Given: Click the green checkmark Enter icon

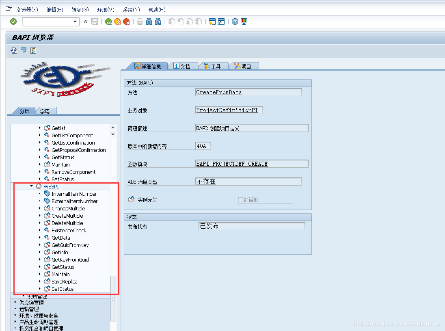Looking at the screenshot, I should (x=13, y=22).
